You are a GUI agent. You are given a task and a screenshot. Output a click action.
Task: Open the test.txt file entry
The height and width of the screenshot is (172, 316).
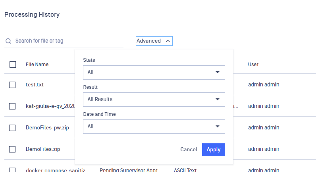point(35,85)
